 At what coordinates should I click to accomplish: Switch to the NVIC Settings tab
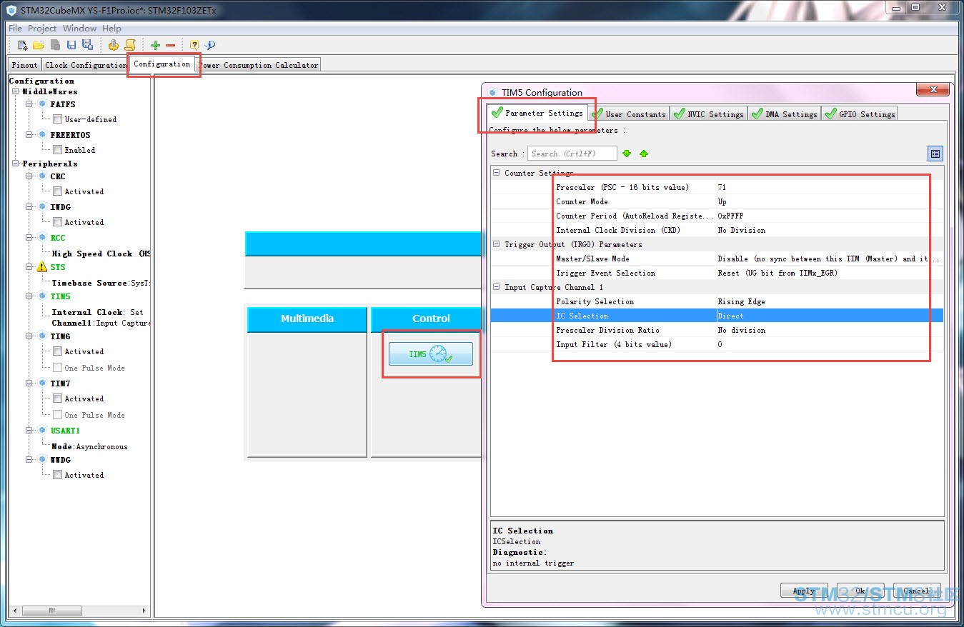pos(707,114)
